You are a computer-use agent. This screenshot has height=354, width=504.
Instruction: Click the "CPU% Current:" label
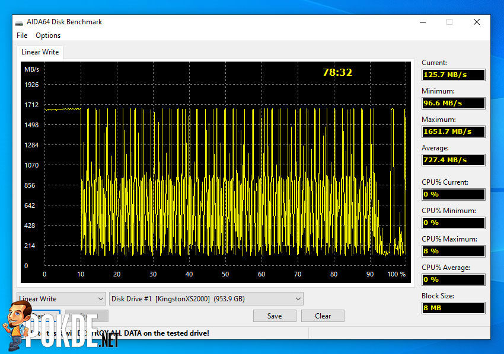coord(445,182)
